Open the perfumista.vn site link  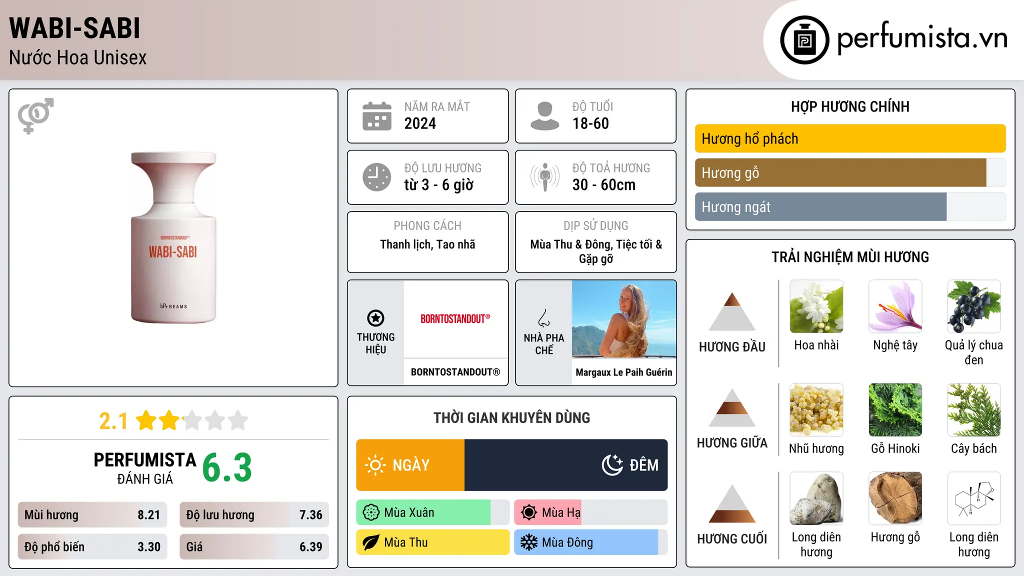click(x=922, y=38)
